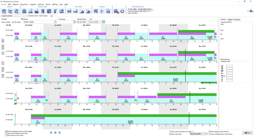
Task: Open the Reports menu
Action: (x=16, y=4)
